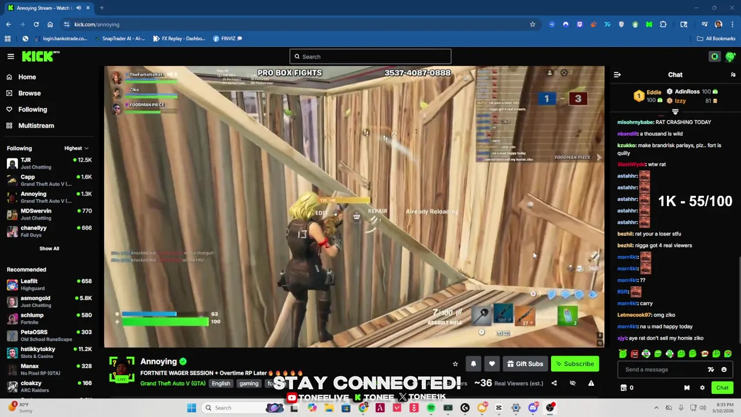741x417 pixels.
Task: Click the Chrome apps grid icon
Action: click(8, 39)
